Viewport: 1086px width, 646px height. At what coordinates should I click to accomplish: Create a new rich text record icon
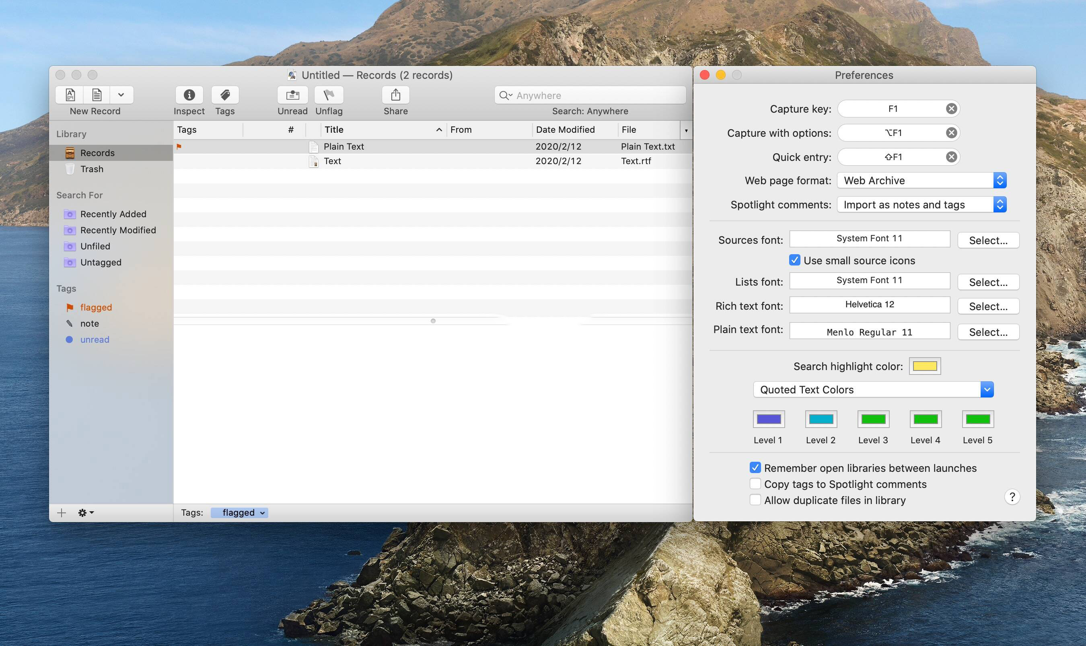coord(70,95)
